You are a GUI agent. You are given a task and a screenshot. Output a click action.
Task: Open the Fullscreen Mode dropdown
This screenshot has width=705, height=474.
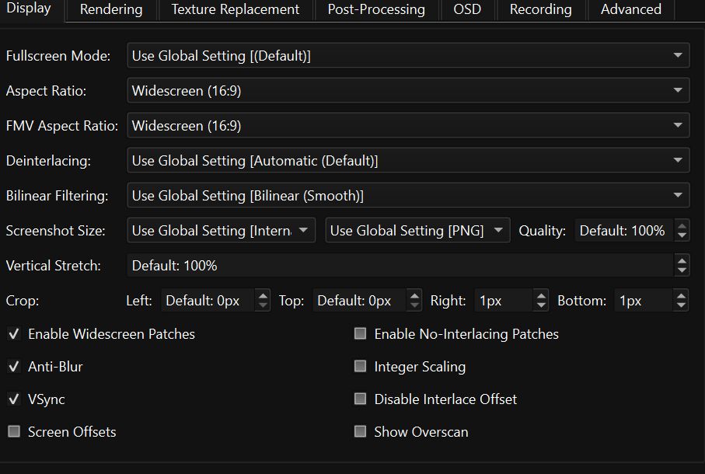pos(408,55)
